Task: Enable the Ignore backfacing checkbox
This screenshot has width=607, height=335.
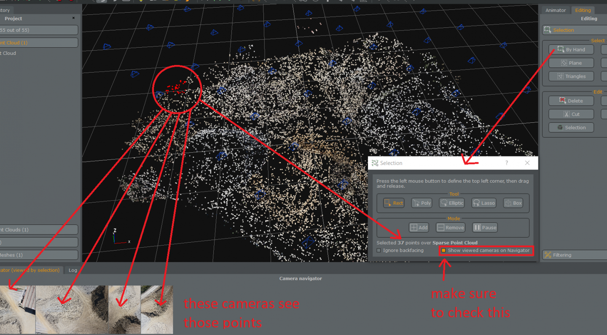Action: 379,251
